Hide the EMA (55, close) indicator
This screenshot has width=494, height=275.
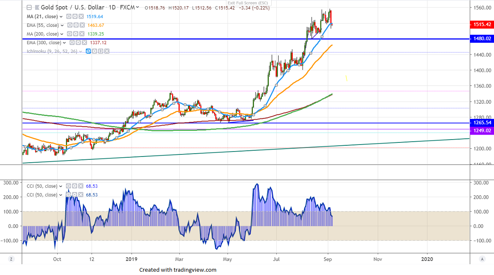[x=70, y=25]
